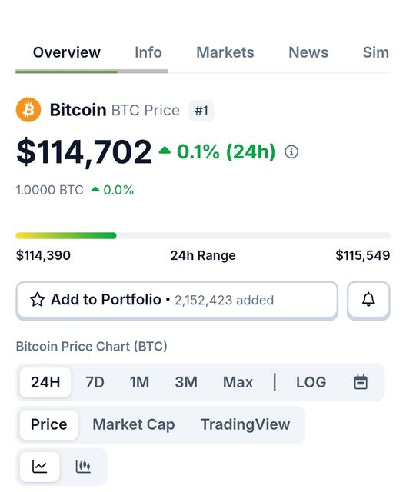The image size is (406, 492).
Task: Select the Market Cap chart view
Action: (x=134, y=424)
